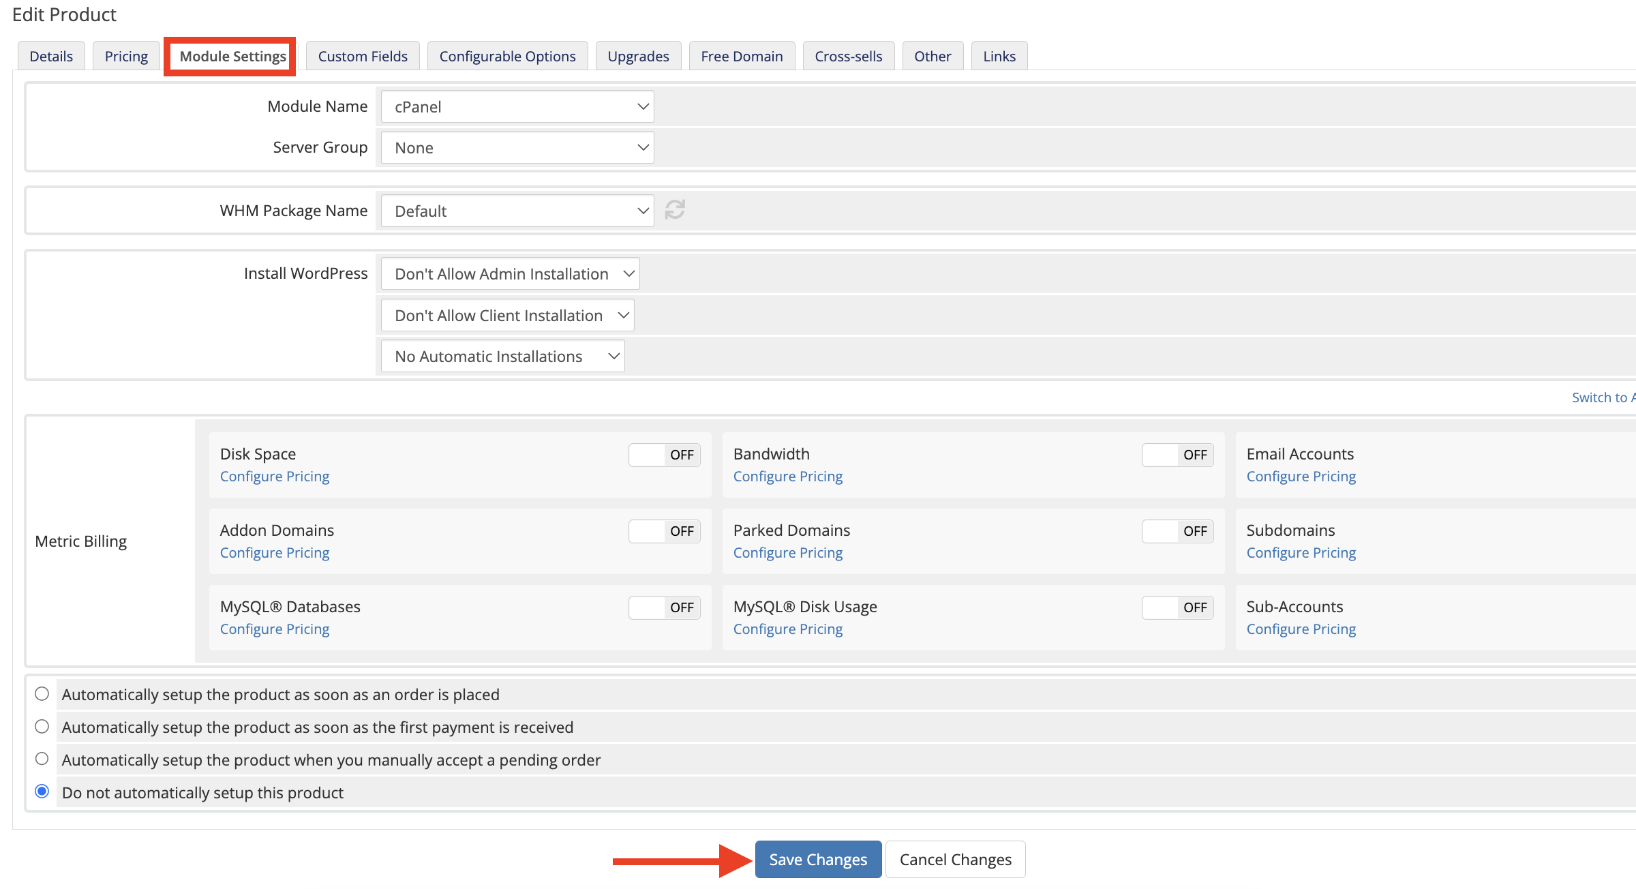This screenshot has height=889, width=1636.
Task: Select setup when manually accepting pending order
Action: tap(42, 759)
